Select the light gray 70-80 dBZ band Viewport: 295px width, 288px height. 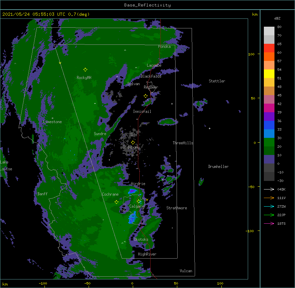pyautogui.click(x=269, y=31)
